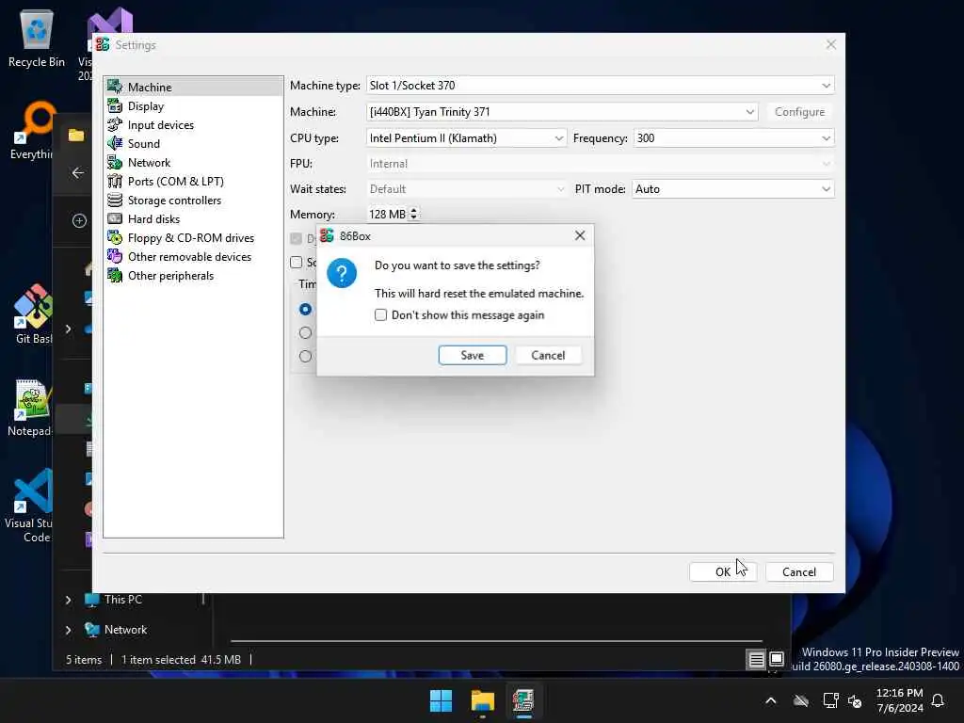
Task: Expand Network in Explorer navigation pane
Action: click(68, 630)
